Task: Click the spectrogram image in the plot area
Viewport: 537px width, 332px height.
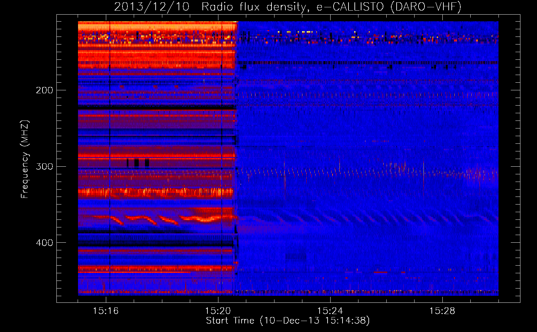Action: coord(288,158)
